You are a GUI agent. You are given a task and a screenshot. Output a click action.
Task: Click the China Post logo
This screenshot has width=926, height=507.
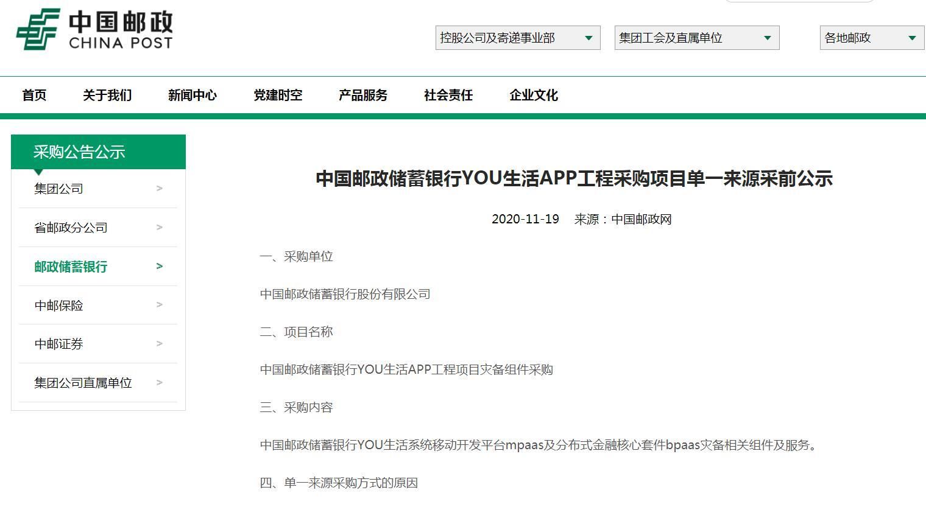(94, 29)
